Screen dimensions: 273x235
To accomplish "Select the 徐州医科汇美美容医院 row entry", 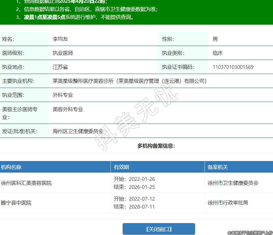I will (x=26, y=183).
